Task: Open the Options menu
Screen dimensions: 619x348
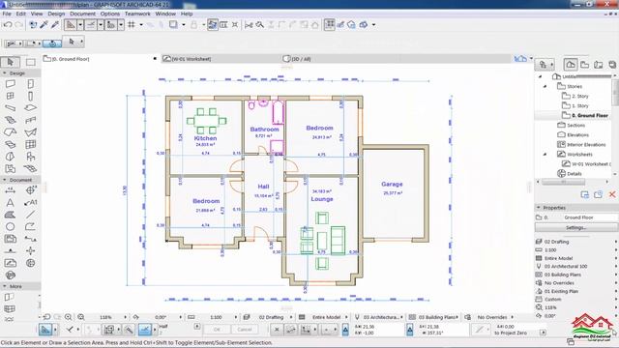Action: pos(109,14)
